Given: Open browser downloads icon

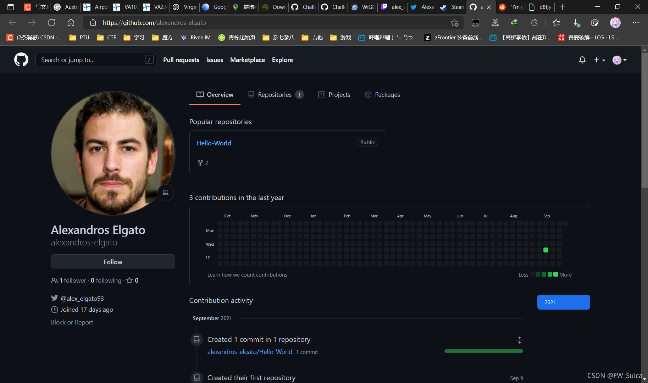Looking at the screenshot, I should [576, 23].
